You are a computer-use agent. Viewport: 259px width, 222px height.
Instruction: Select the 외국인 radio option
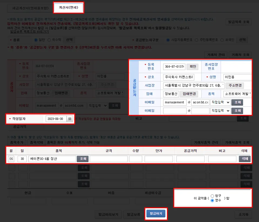(x=222, y=40)
